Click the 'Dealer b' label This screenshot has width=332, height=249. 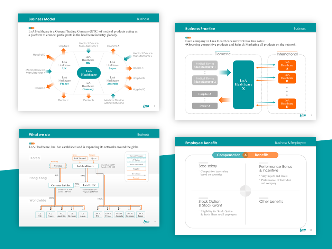[x=89, y=100]
